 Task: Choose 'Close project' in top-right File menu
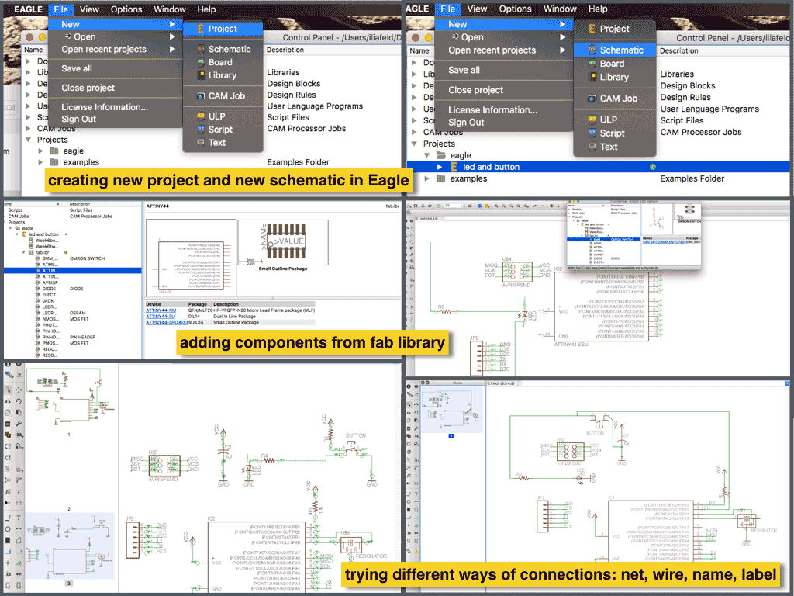(475, 90)
